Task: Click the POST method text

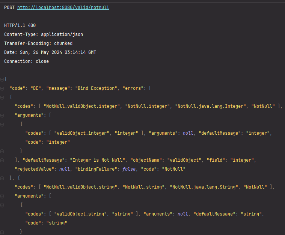Action: (9, 7)
